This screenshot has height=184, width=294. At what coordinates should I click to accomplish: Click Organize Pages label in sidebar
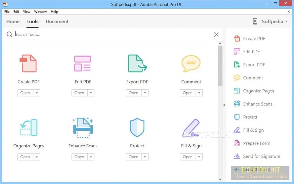click(x=259, y=91)
